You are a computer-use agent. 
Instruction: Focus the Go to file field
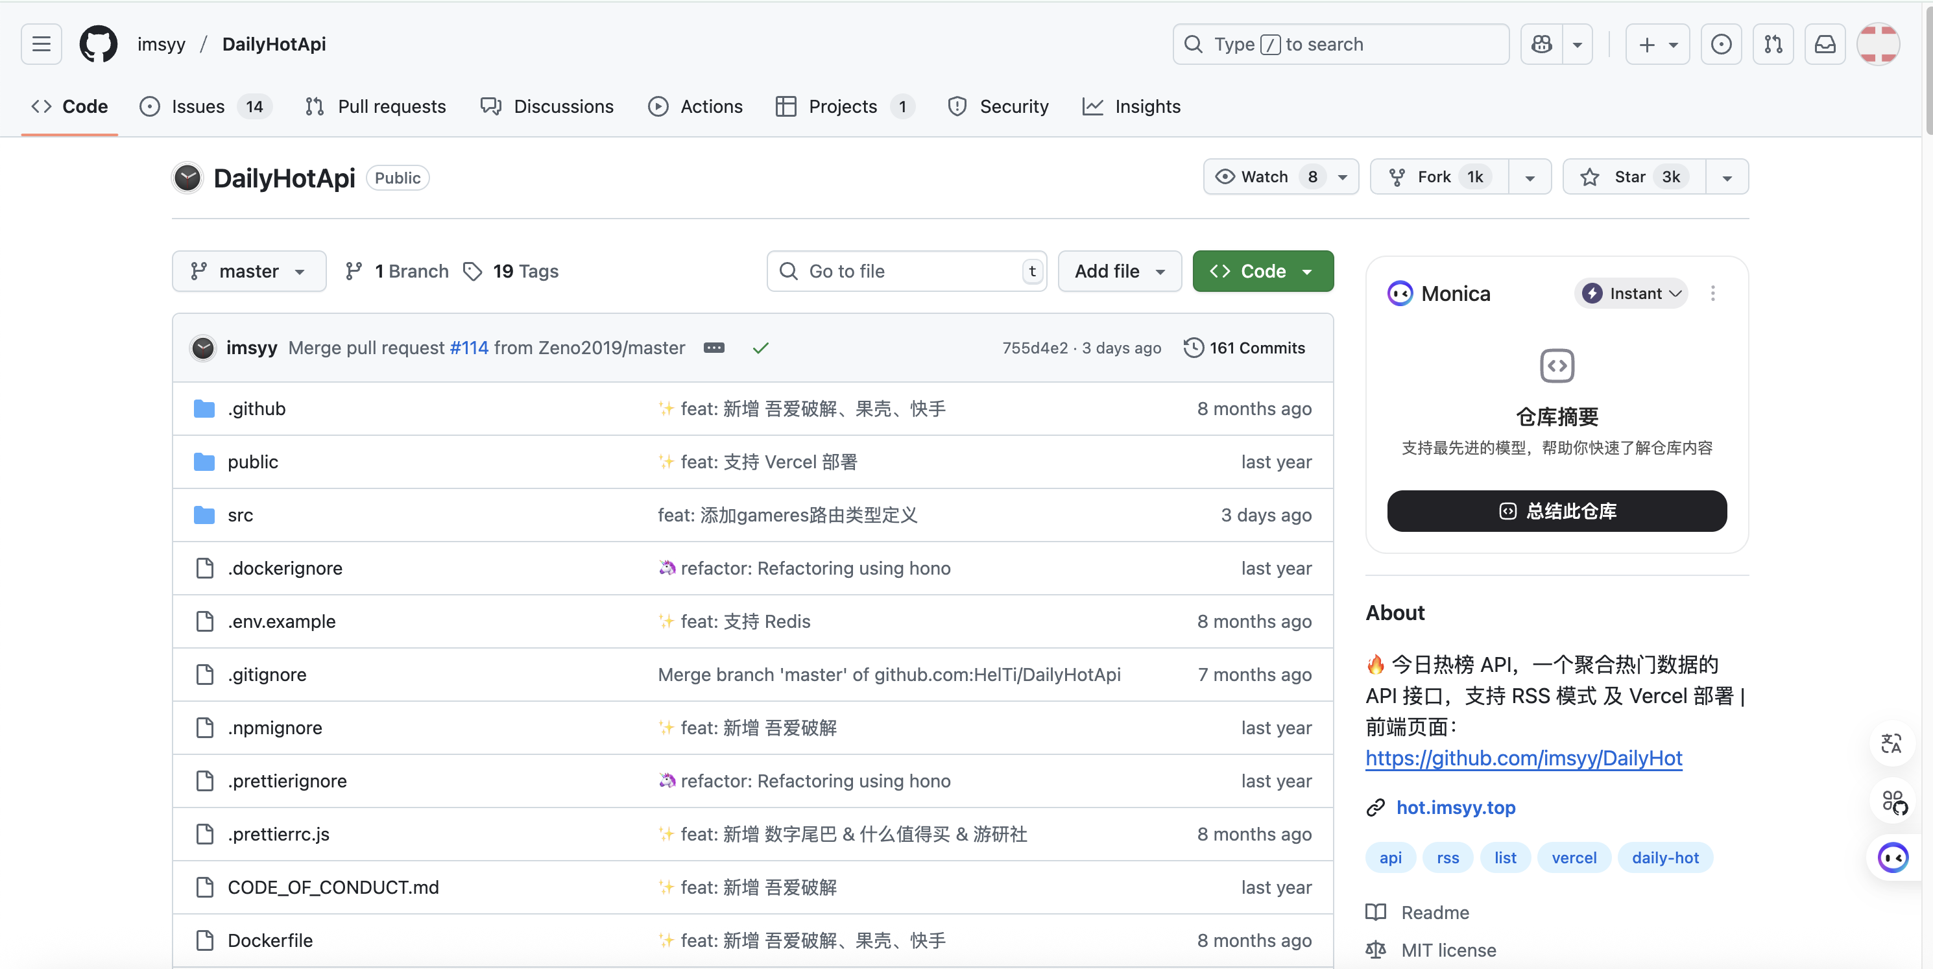(906, 271)
